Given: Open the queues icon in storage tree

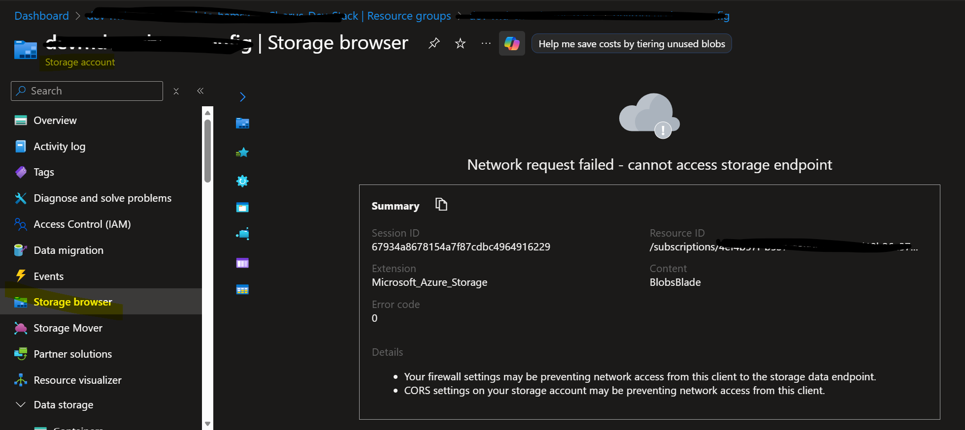Looking at the screenshot, I should point(242,263).
